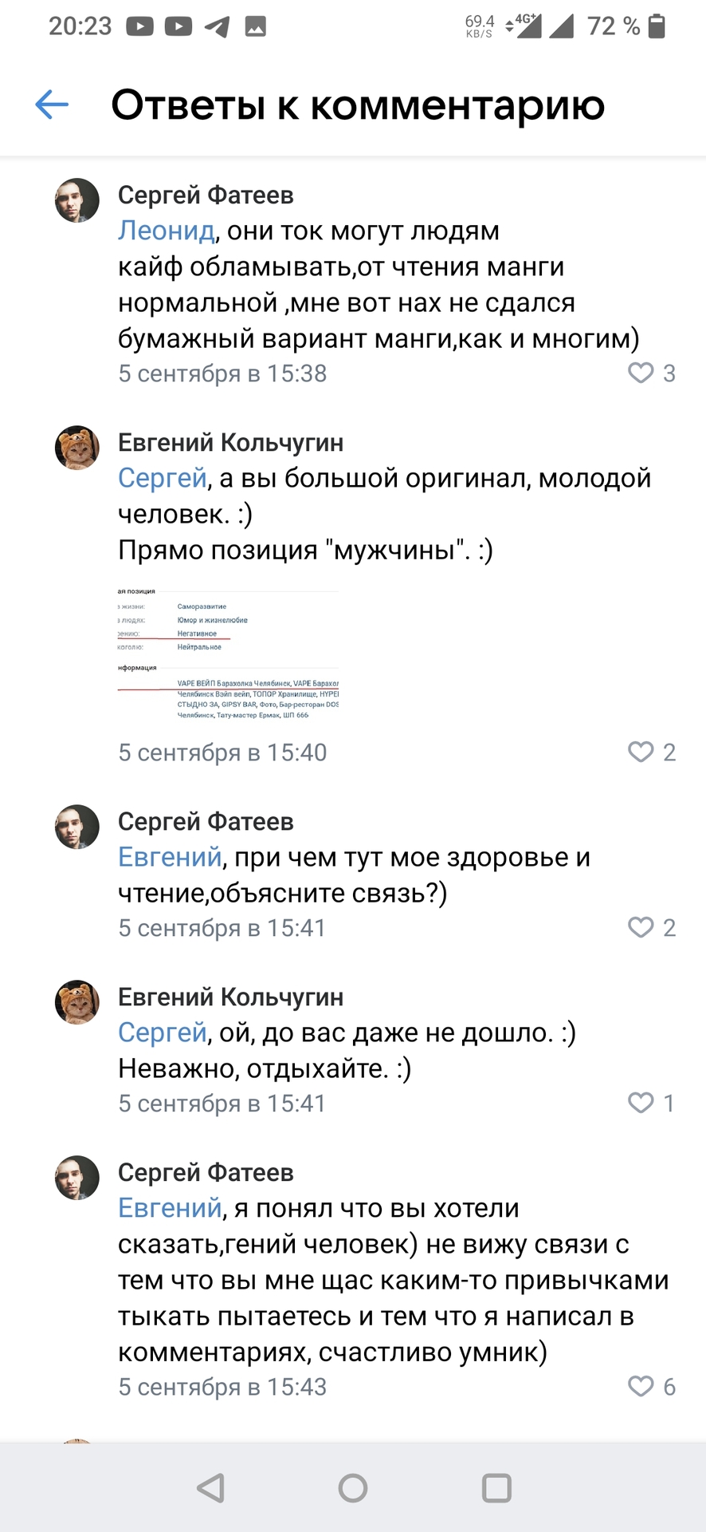This screenshot has width=706, height=1532.
Task: Like Евгений's comment posted at 15:40
Action: 641,752
